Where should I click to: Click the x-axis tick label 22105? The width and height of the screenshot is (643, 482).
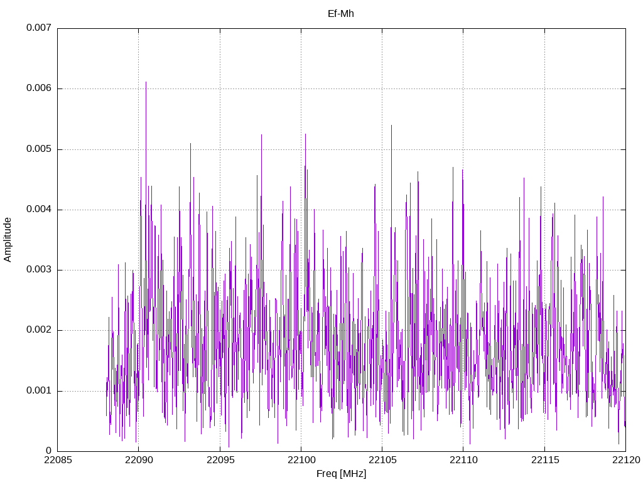[382, 460]
